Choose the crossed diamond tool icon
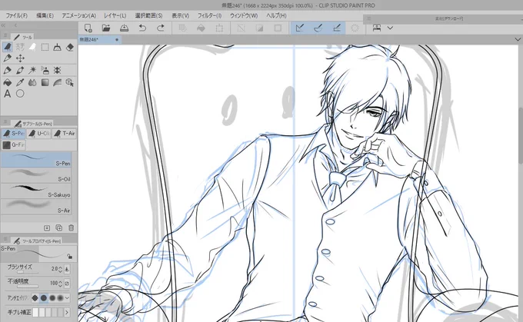This screenshot has width=523, height=322. click(x=58, y=71)
